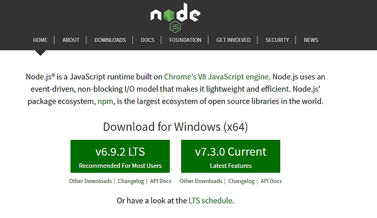Open Other Downloads under v6.9.2 LTS
This screenshot has width=377, height=218.
[91, 181]
